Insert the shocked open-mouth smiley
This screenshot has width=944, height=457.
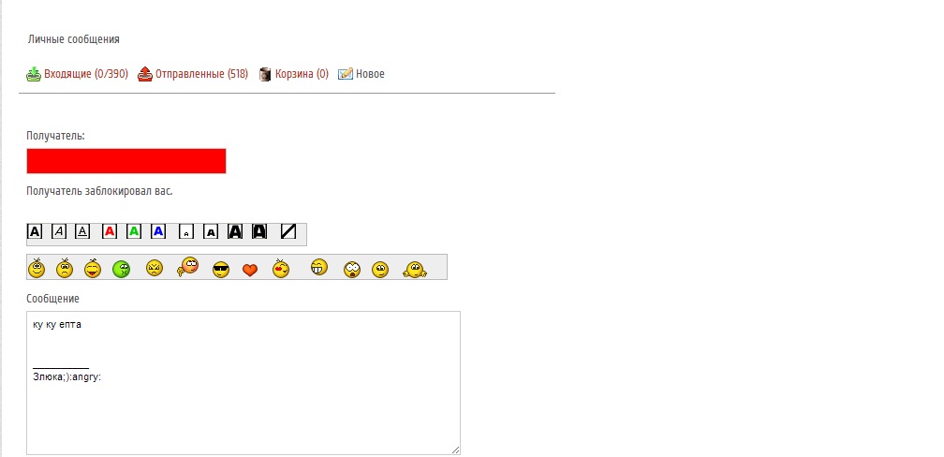pyautogui.click(x=352, y=269)
